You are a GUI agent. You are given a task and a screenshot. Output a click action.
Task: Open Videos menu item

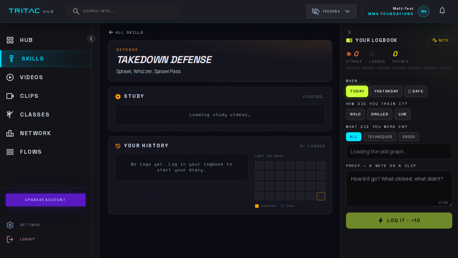click(45, 77)
